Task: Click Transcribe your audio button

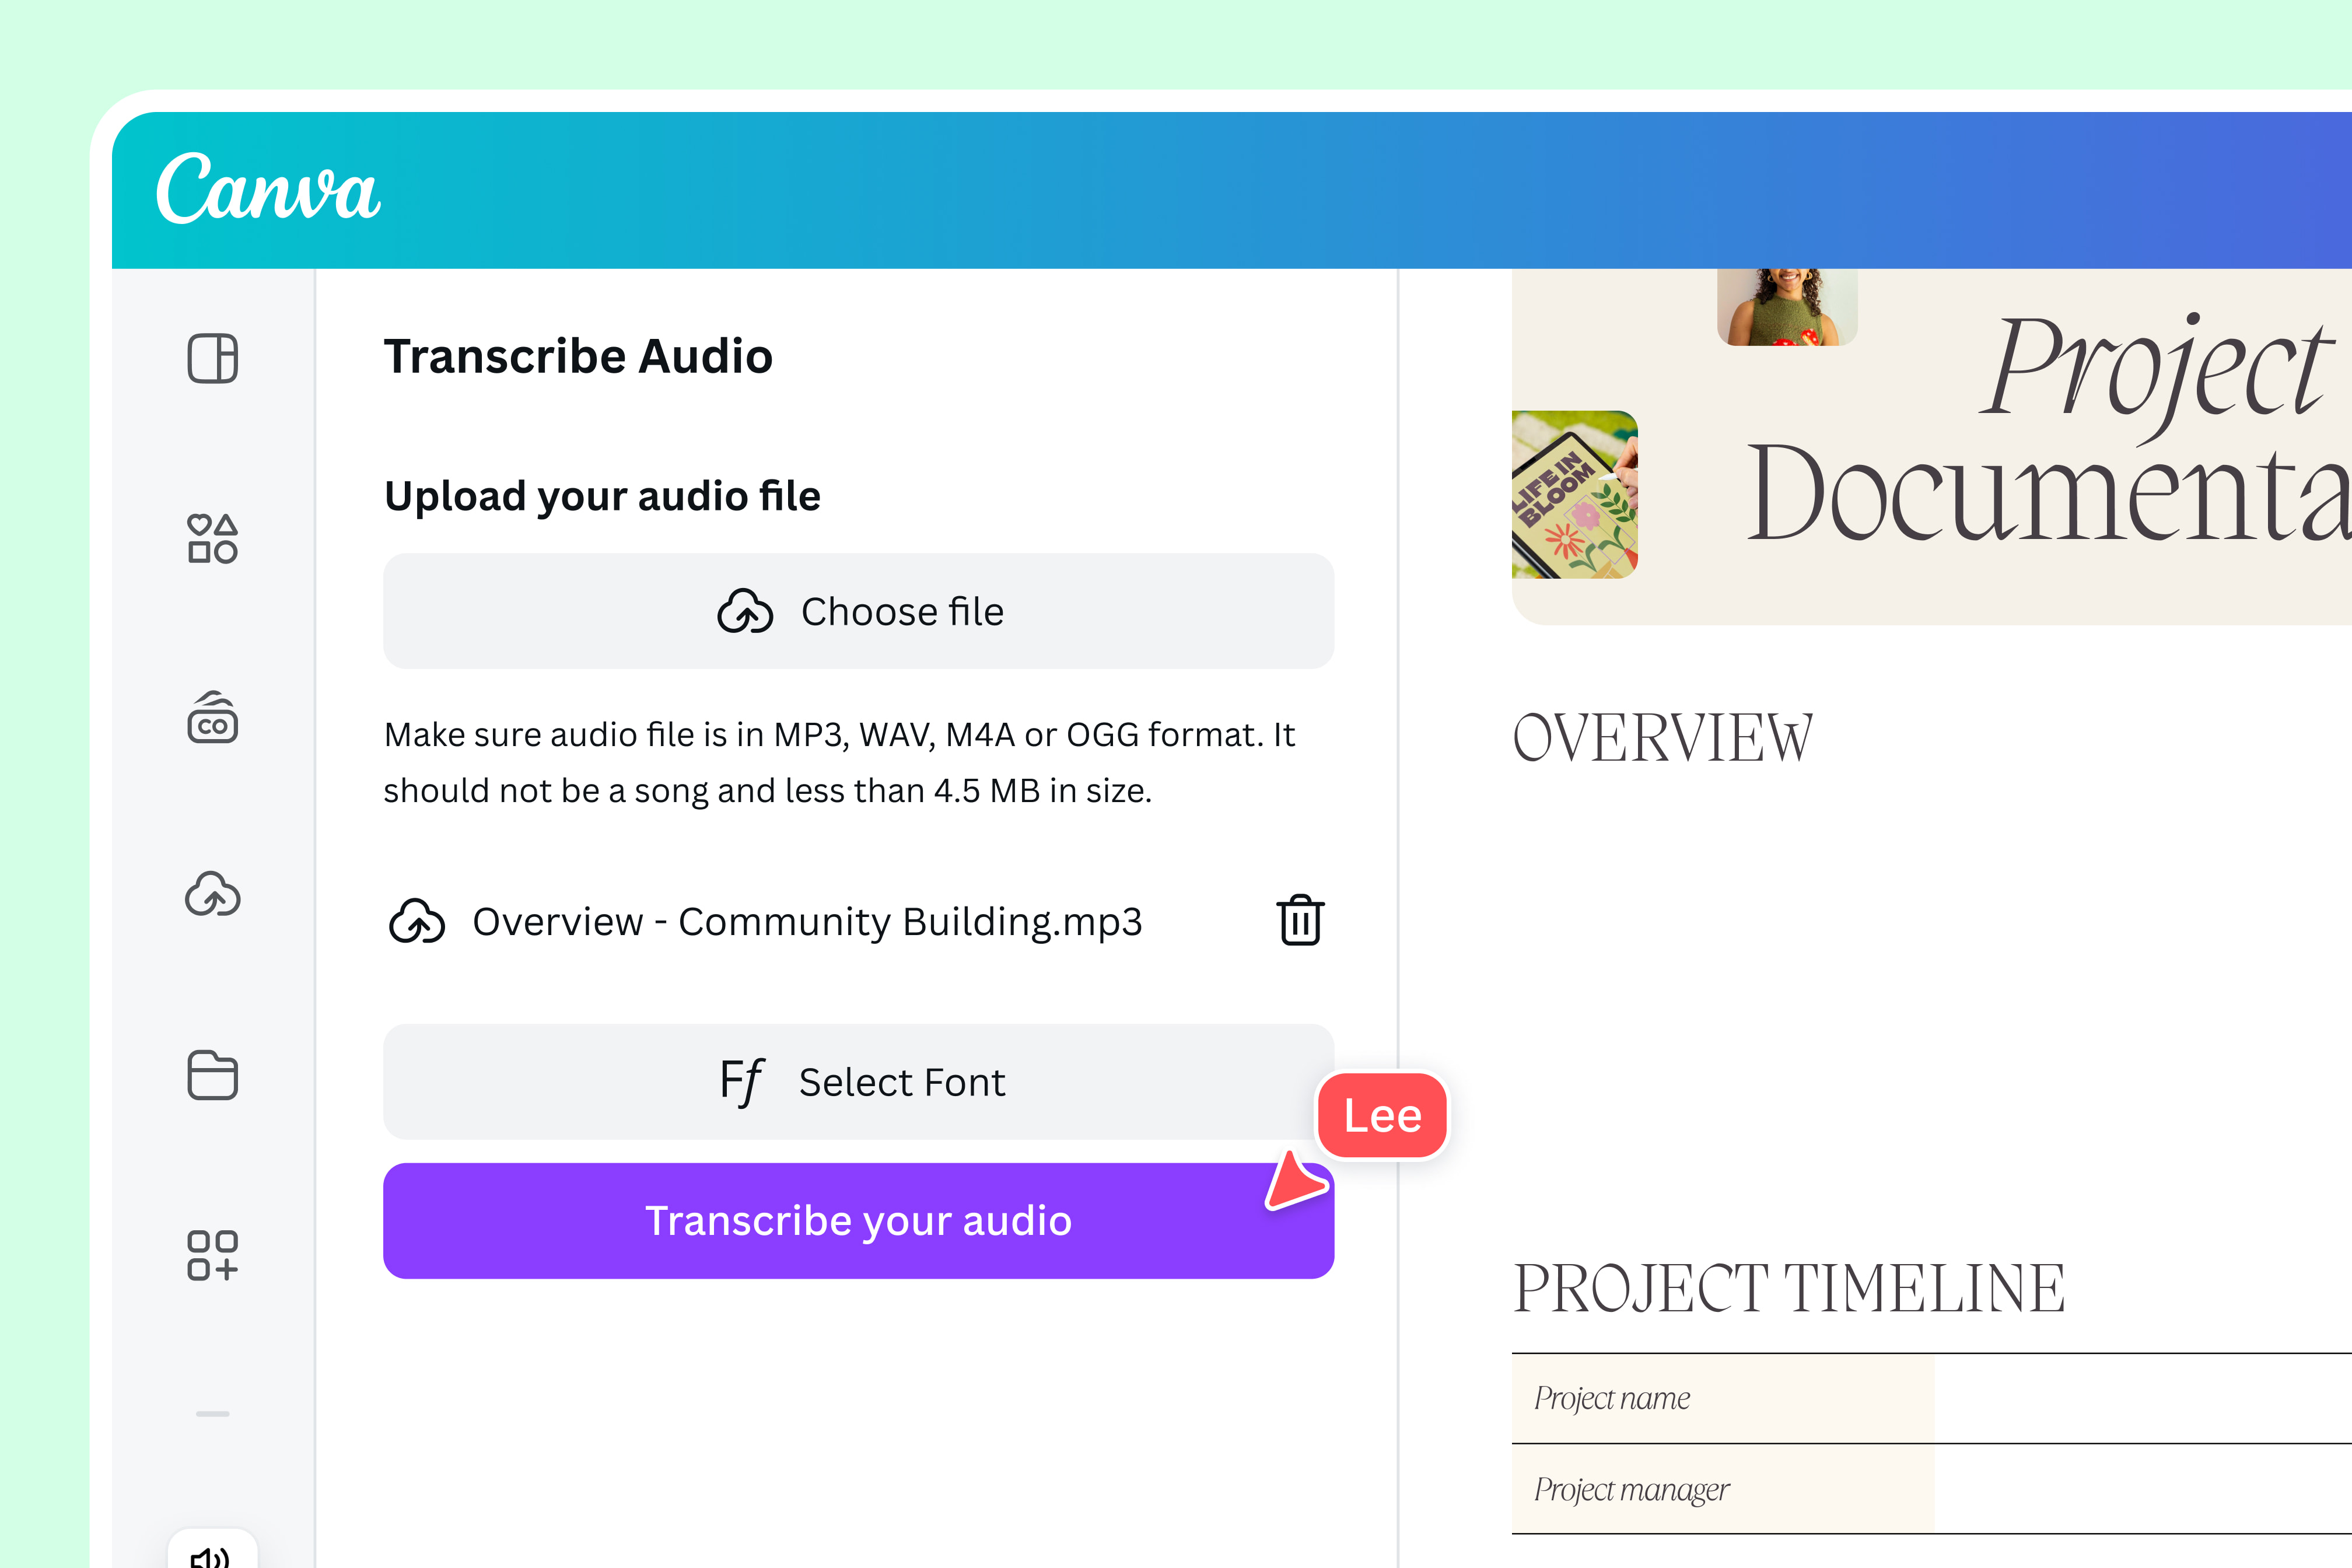Action: point(858,1220)
